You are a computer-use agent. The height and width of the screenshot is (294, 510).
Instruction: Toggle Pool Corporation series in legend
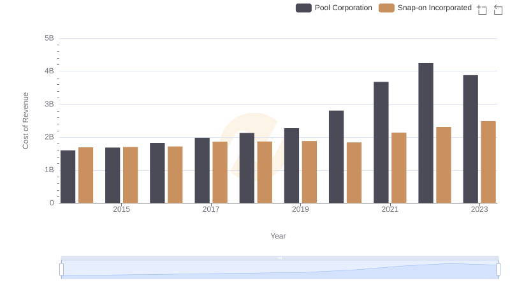click(333, 8)
